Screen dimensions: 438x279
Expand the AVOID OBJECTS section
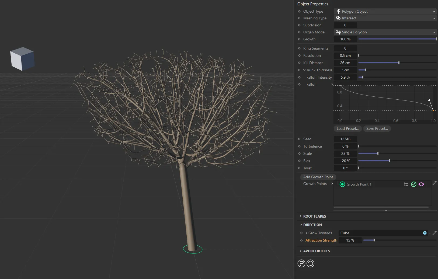pos(316,251)
